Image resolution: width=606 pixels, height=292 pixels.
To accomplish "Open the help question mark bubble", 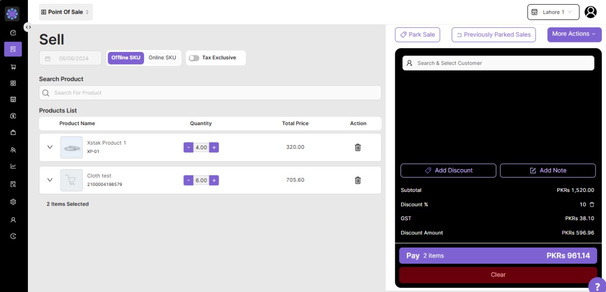I will (597, 286).
